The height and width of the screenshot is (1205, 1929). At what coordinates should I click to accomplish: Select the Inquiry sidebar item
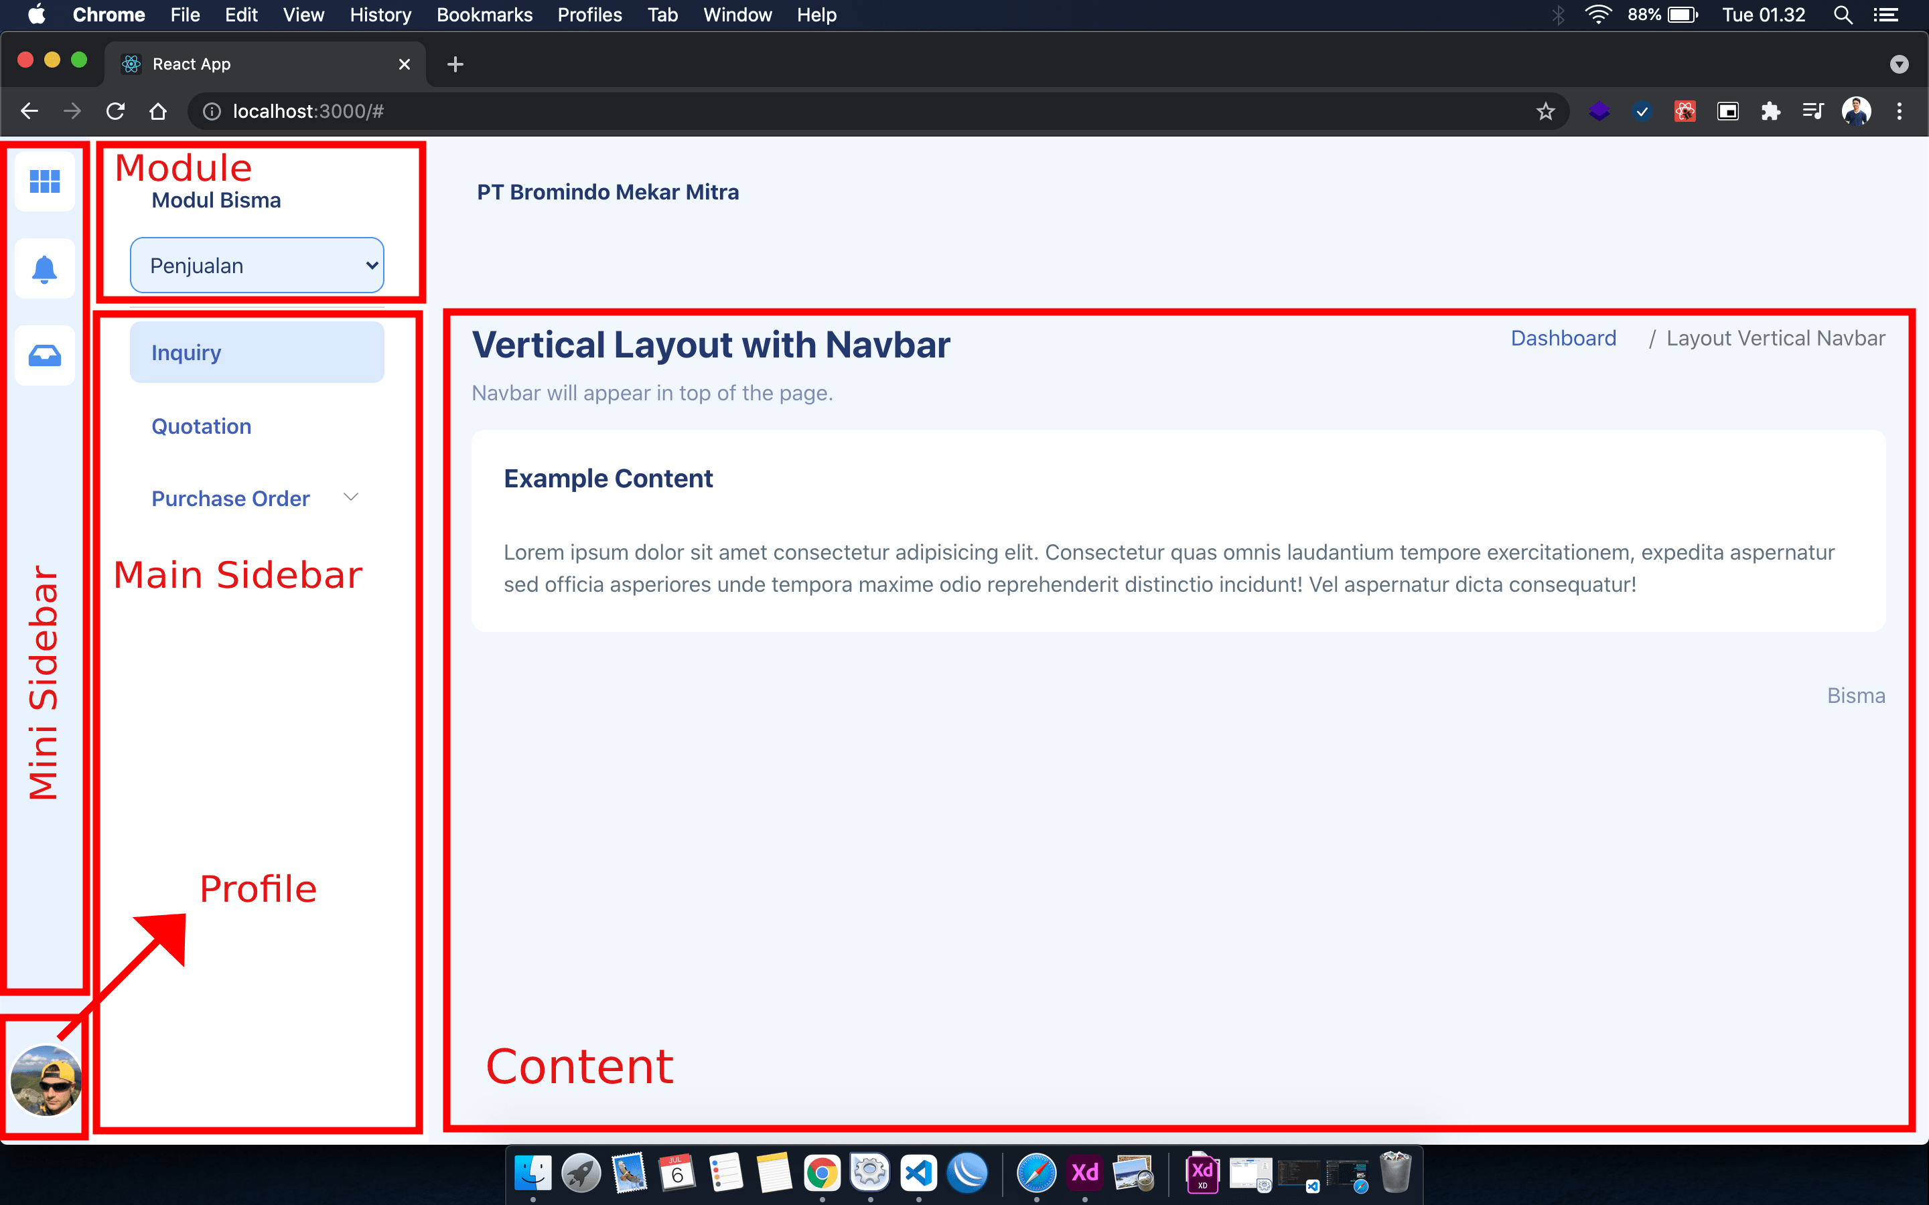[x=257, y=352]
